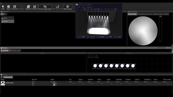Select the fourth MOVIN fixture circle
Image resolution: width=173 pixels, height=97 pixels.
[x=111, y=66]
